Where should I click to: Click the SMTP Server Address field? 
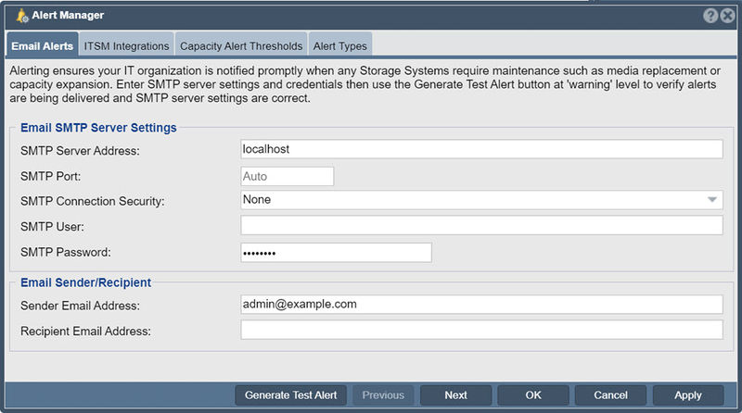tap(481, 149)
